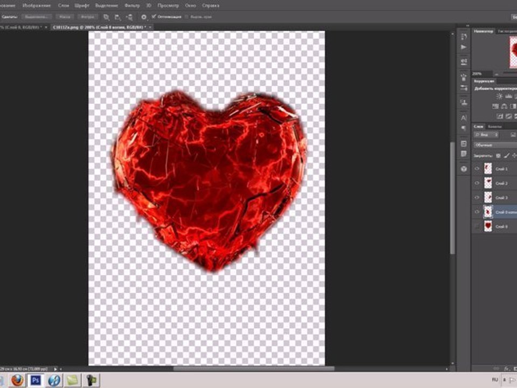Image resolution: width=517 pixels, height=388 pixels.
Task: Select the Слой 2 layer thumbnail
Action: pyautogui.click(x=488, y=183)
